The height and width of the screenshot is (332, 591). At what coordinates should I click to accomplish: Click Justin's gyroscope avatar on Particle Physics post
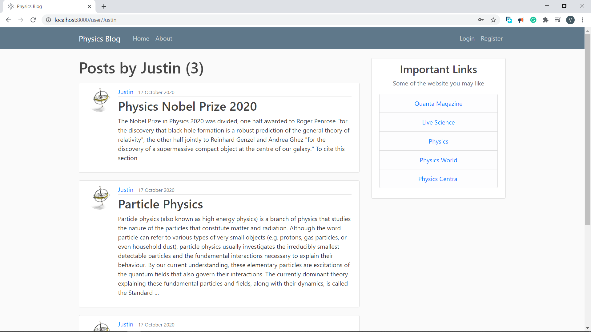click(x=101, y=198)
